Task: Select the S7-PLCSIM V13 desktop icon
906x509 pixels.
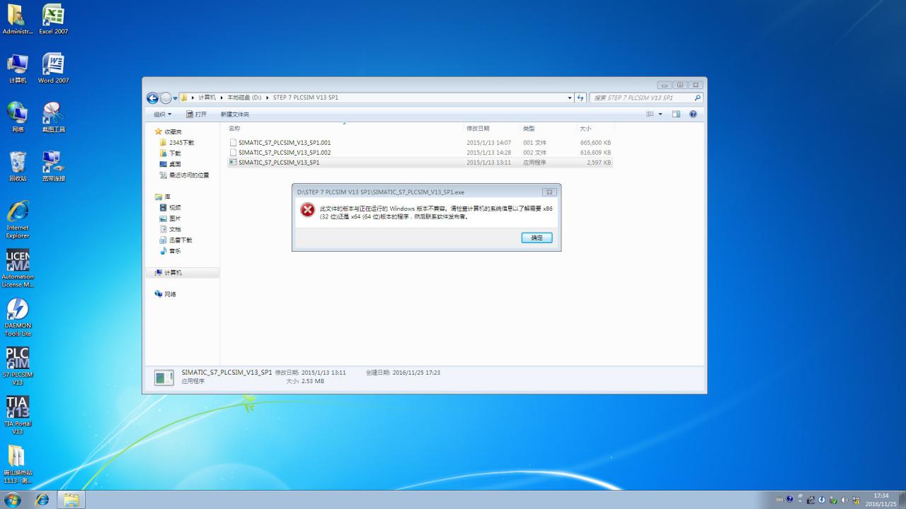Action: point(18,365)
